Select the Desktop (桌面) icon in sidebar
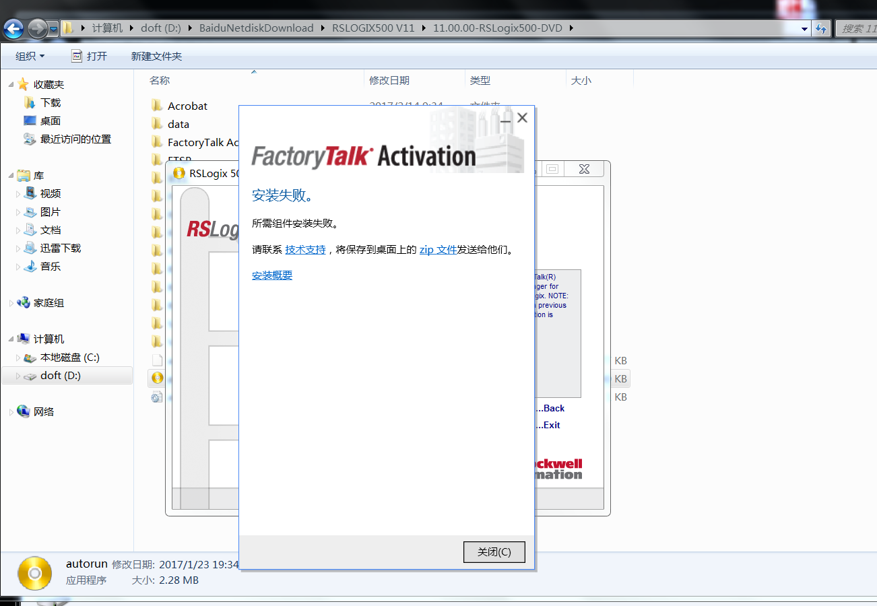877x606 pixels. click(x=30, y=121)
